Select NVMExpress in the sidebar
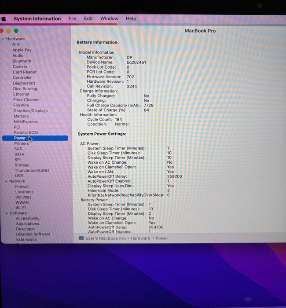This screenshot has height=308, width=286. (26, 122)
